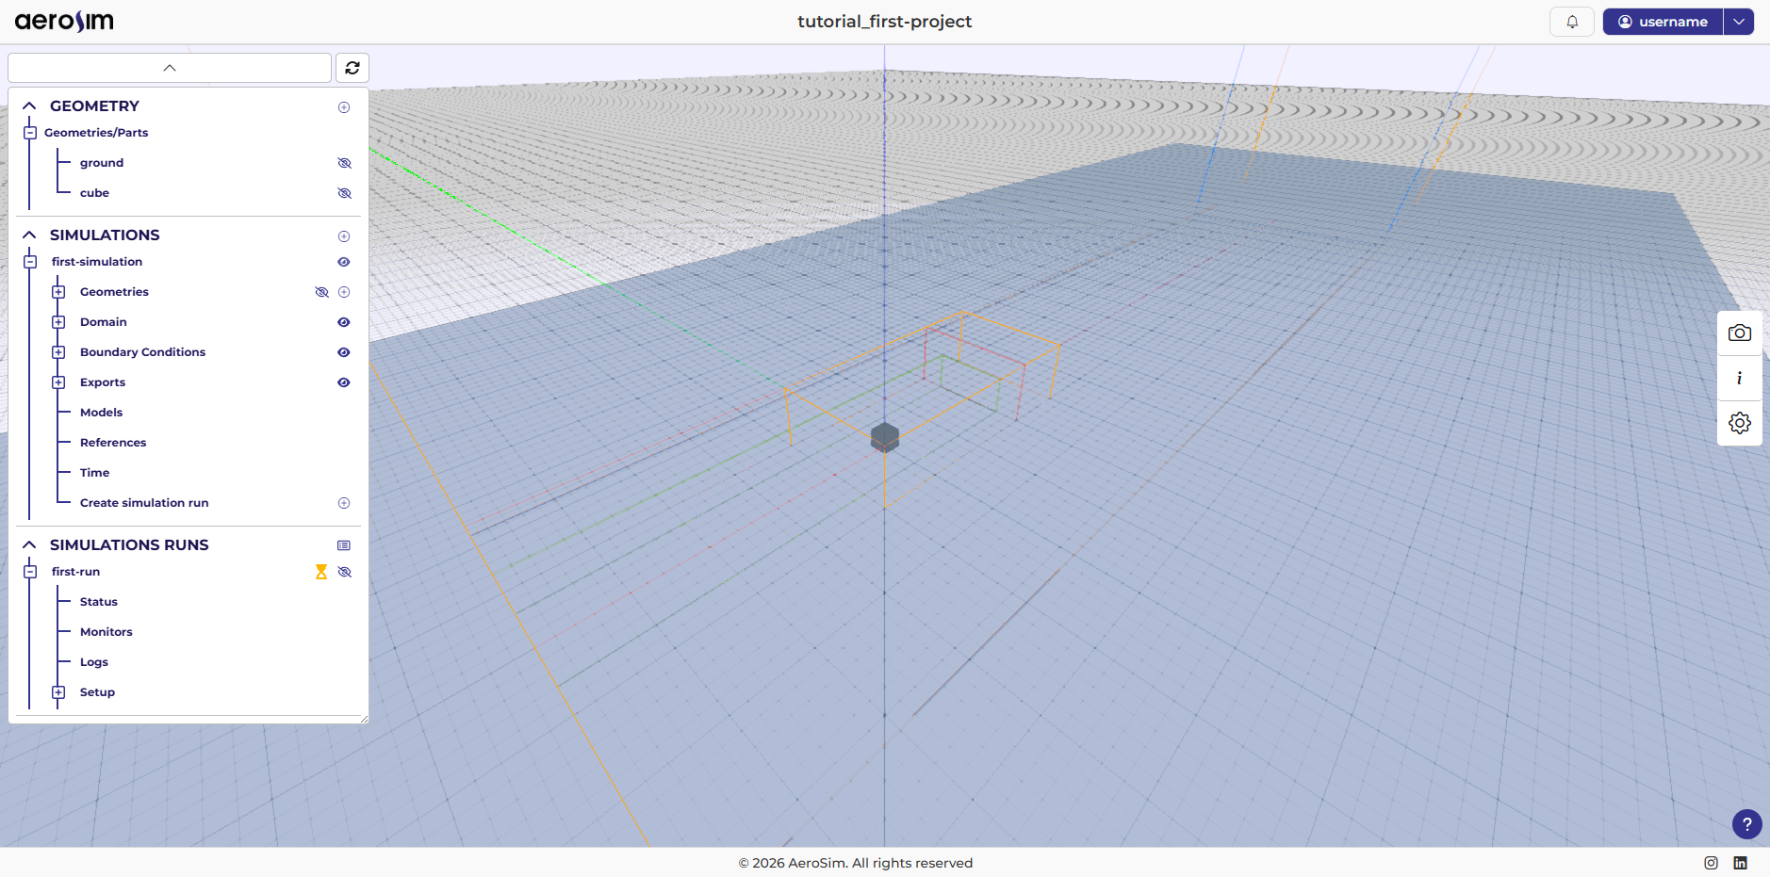Viewport: 1770px width, 877px height.
Task: Collapse the side panel with top bar
Action: coord(170,68)
